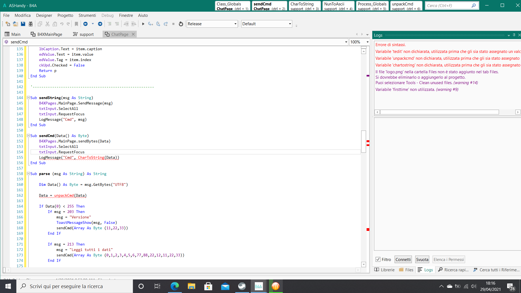This screenshot has height=293, width=521.
Task: Click the Restart circular arrow icon
Action: pos(181,24)
